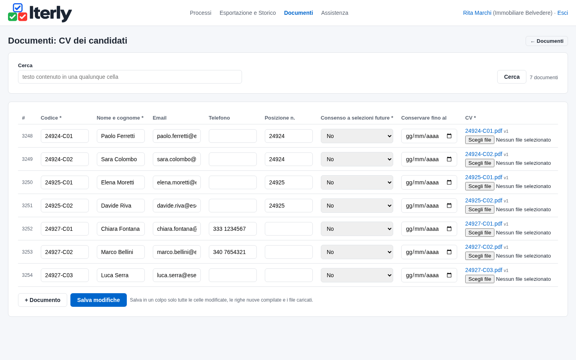
Task: Select the Documenti navigation item
Action: pyautogui.click(x=298, y=13)
